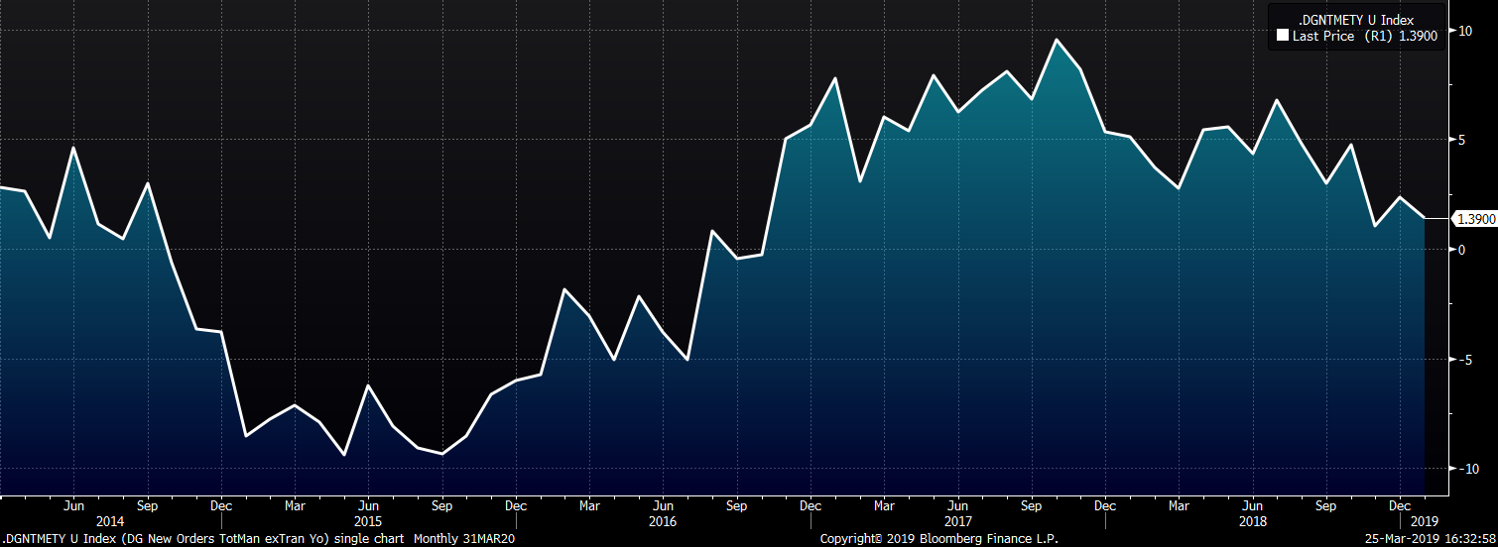The height and width of the screenshot is (547, 1498).
Task: Click the highest peak of the line in late 2017
Action: pos(1057,40)
